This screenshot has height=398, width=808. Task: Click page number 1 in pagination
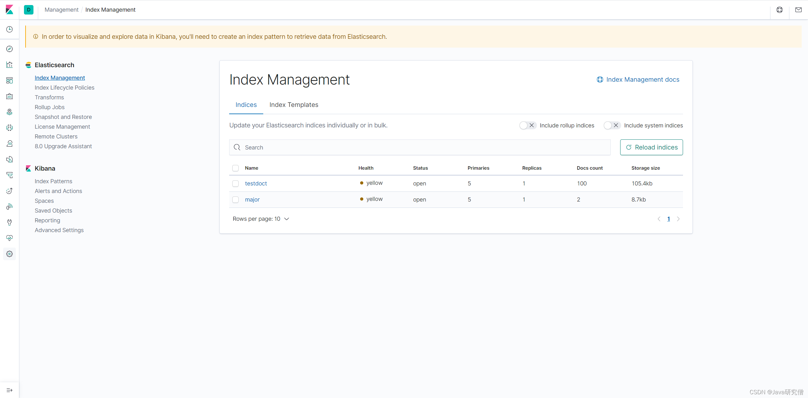coord(668,219)
